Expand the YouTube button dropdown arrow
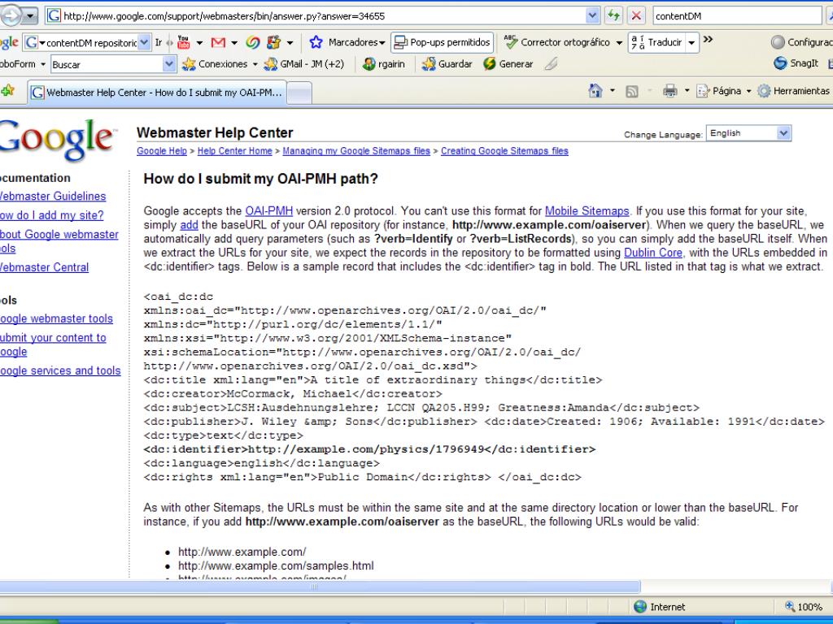The image size is (833, 624). tap(200, 42)
